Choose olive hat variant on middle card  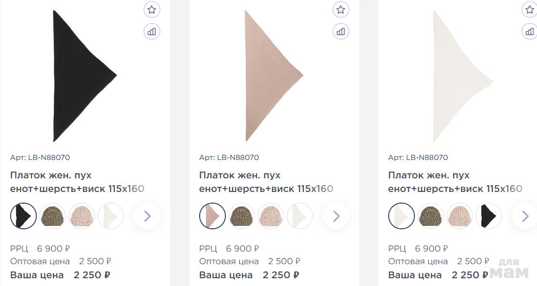pyautogui.click(x=241, y=216)
